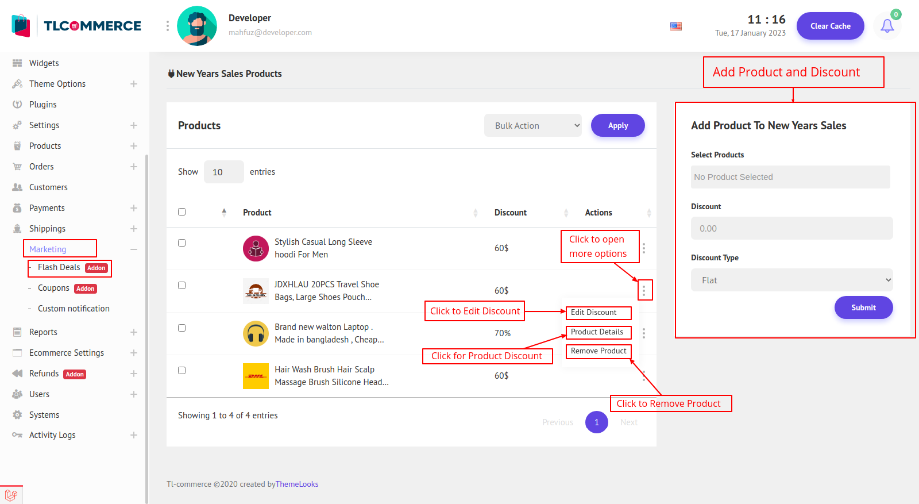Tick the Hair Wash Brush row checkbox
The width and height of the screenshot is (919, 504).
tap(182, 371)
